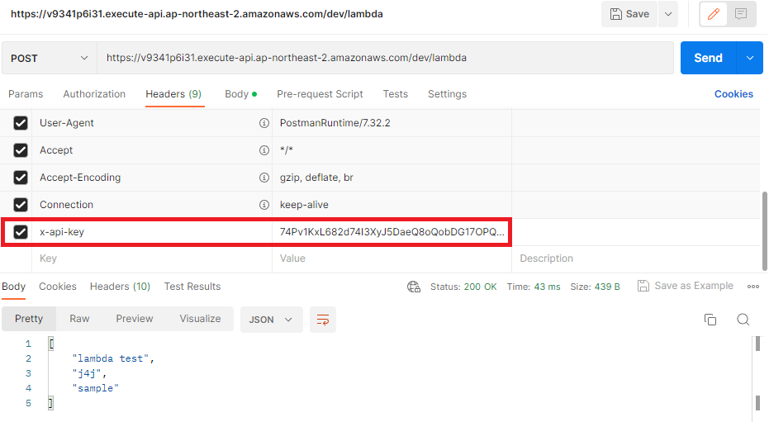Uncheck the Accept-Encoding header checkbox
The image size is (769, 422).
pos(21,178)
